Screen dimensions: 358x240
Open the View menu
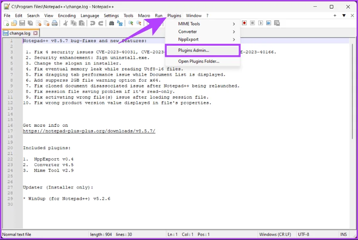pyautogui.click(x=49, y=16)
